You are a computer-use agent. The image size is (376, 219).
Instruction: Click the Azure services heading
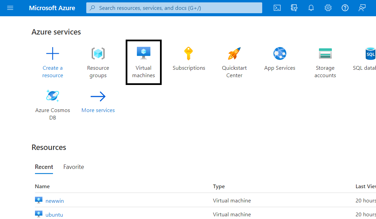[x=56, y=32]
